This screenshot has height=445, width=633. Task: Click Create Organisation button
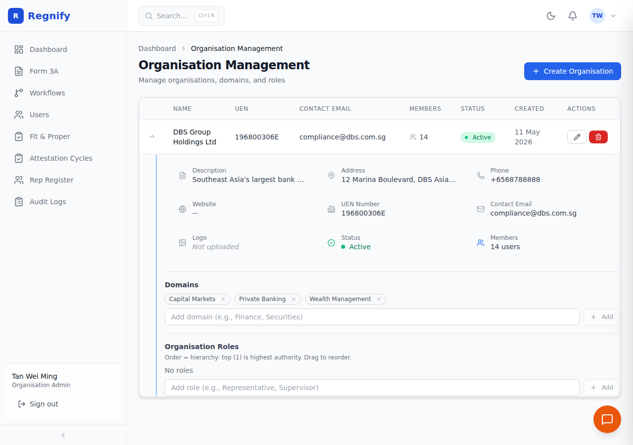click(x=573, y=71)
